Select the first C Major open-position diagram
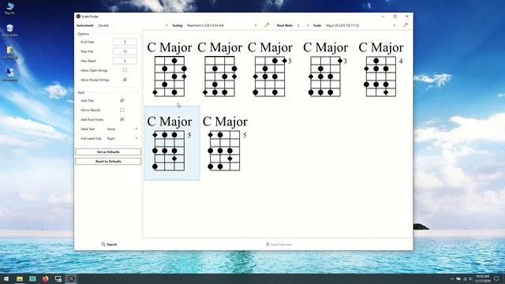The width and height of the screenshot is (505, 284). click(x=170, y=69)
